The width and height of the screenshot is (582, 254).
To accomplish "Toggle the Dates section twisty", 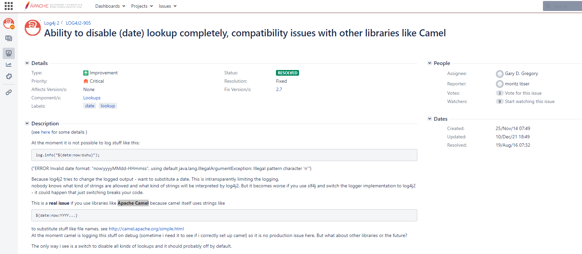I will click(429, 119).
